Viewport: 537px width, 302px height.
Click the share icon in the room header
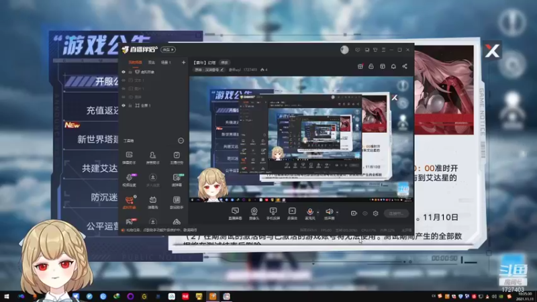click(x=405, y=66)
